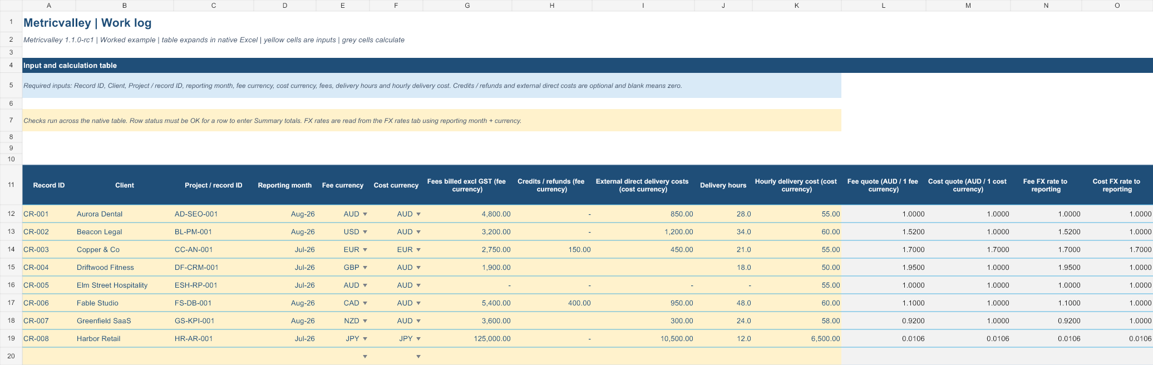This screenshot has width=1153, height=365.
Task: Select row 4 header
Action: pos(11,65)
